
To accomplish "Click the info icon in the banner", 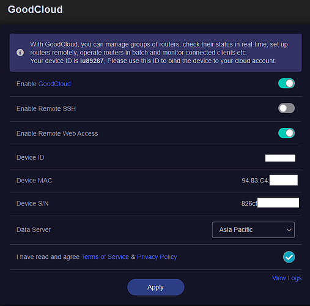I will [20, 53].
